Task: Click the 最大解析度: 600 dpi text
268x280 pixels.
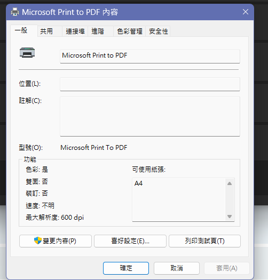Action: coord(54,217)
